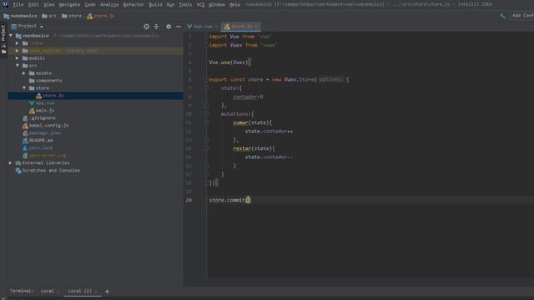Hide the Project panel with minus icon

[178, 27]
